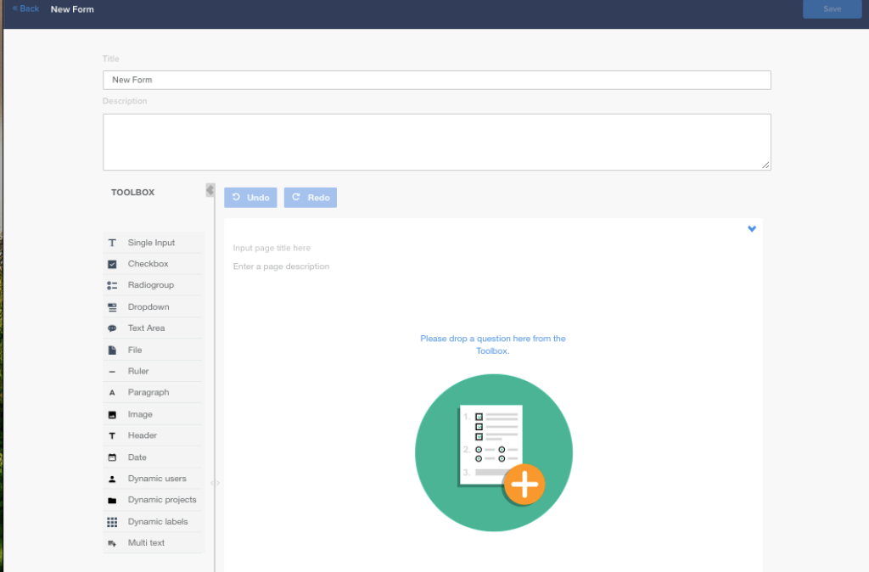Add a Date question
This screenshot has height=572, width=869.
(154, 457)
